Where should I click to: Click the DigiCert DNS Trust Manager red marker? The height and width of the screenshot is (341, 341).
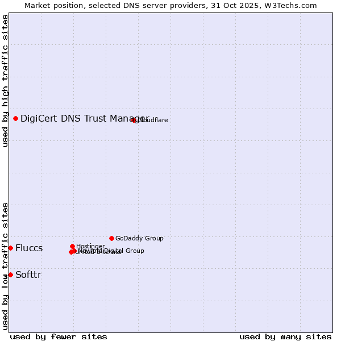click(x=16, y=118)
